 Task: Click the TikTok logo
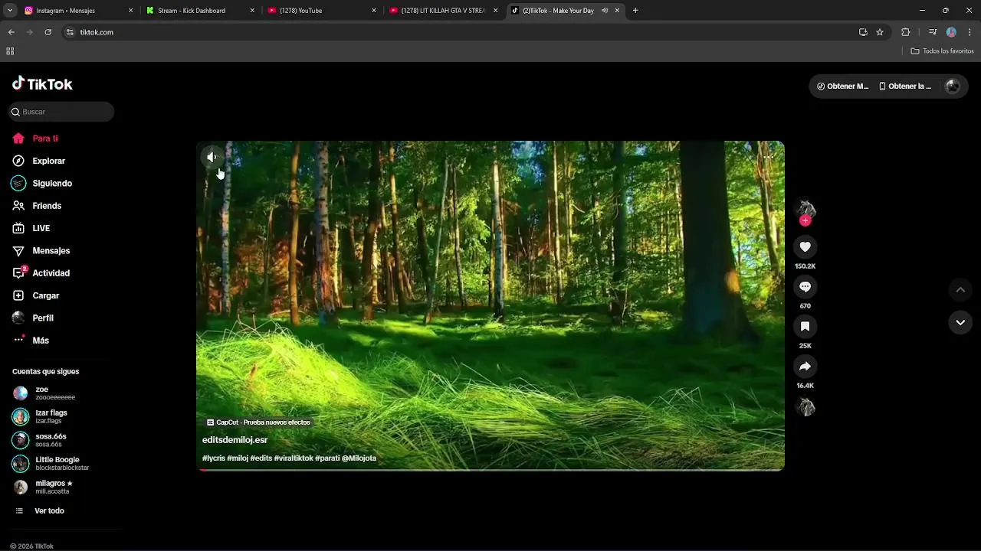pos(42,83)
